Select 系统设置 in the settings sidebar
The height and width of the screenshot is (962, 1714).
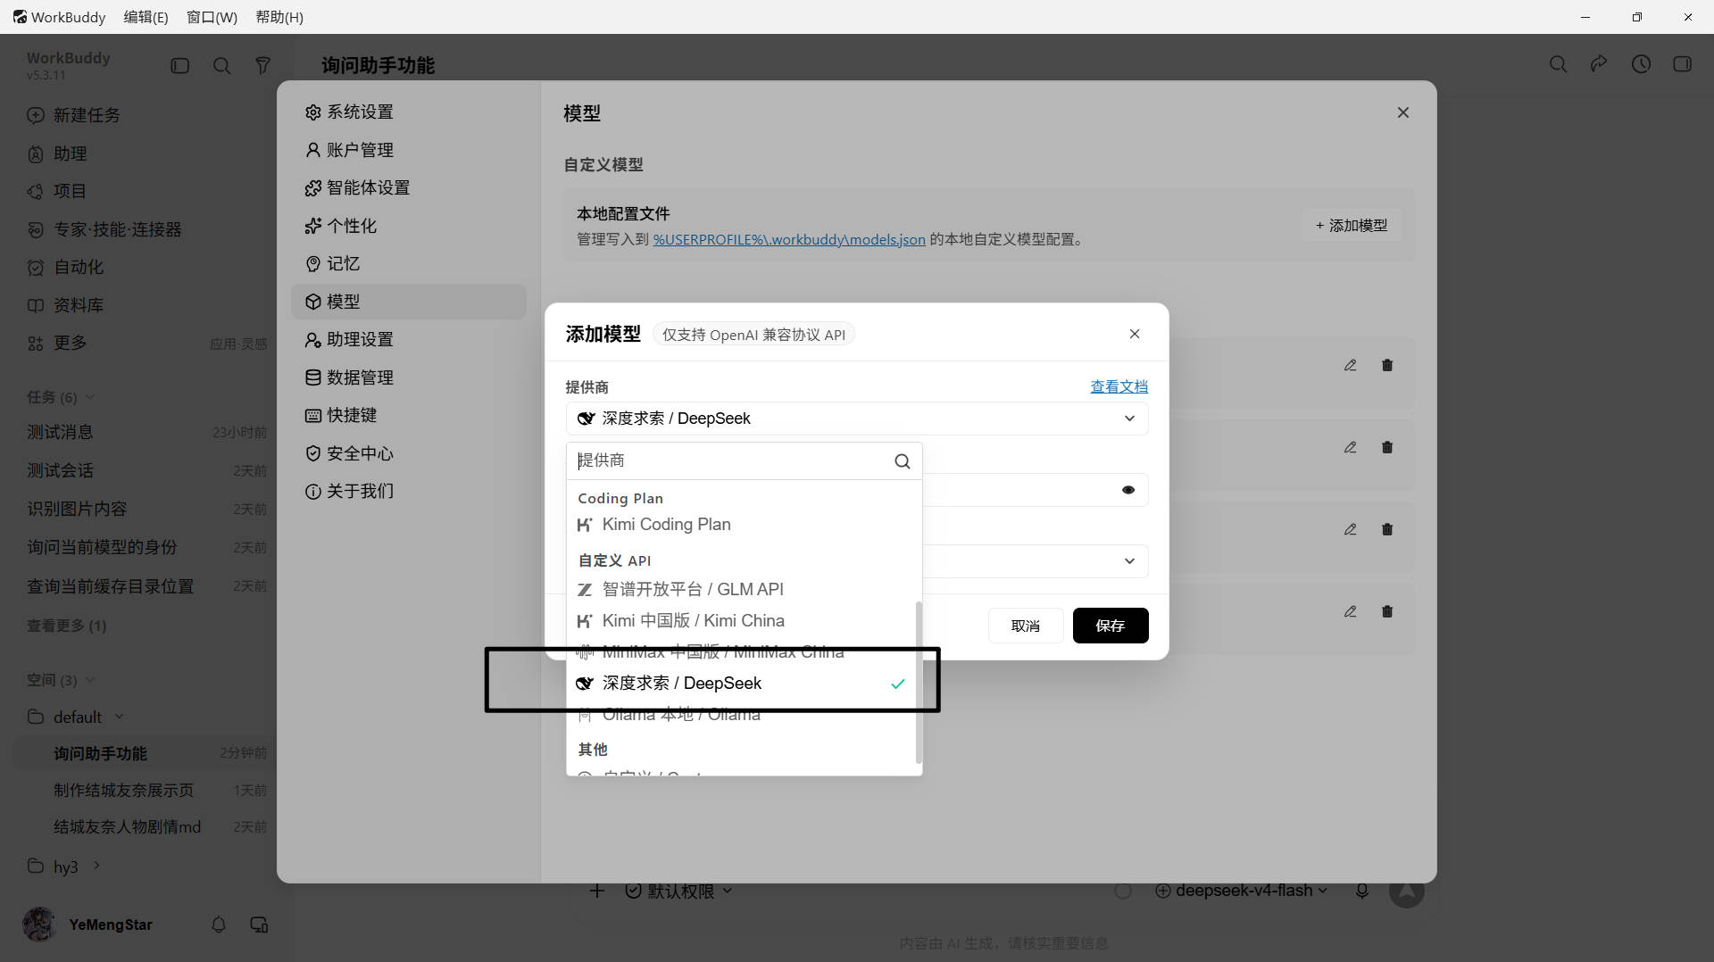409,112
